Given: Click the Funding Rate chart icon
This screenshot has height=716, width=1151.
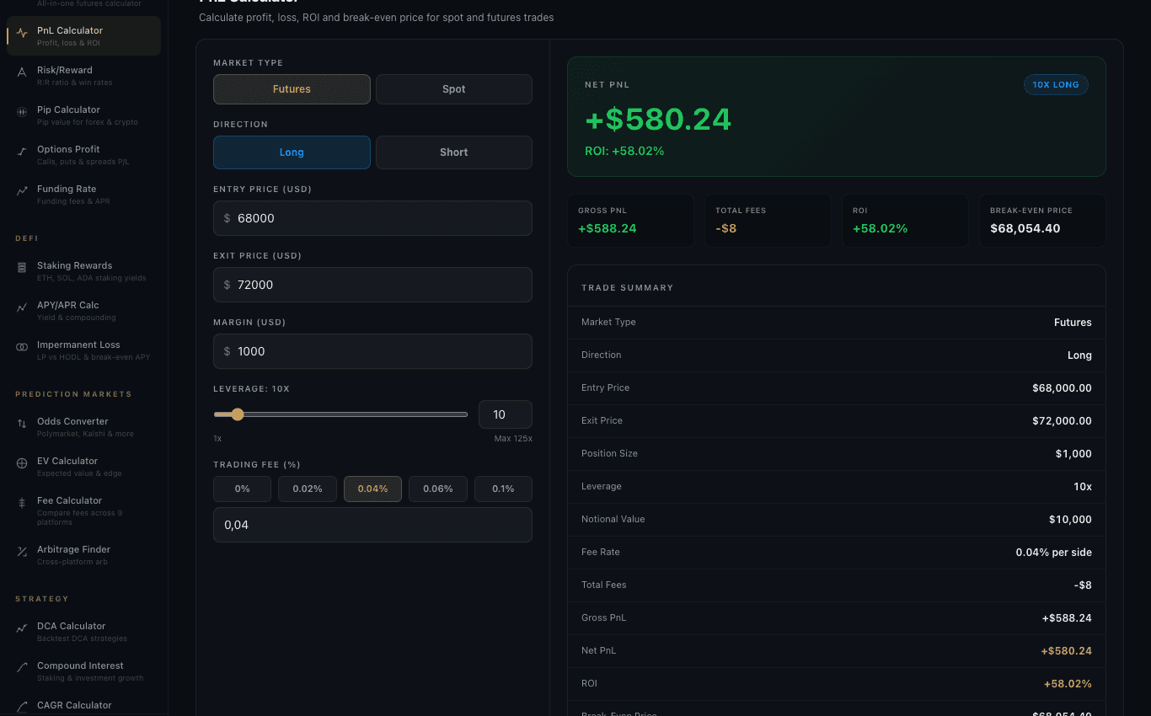Looking at the screenshot, I should 22,192.
